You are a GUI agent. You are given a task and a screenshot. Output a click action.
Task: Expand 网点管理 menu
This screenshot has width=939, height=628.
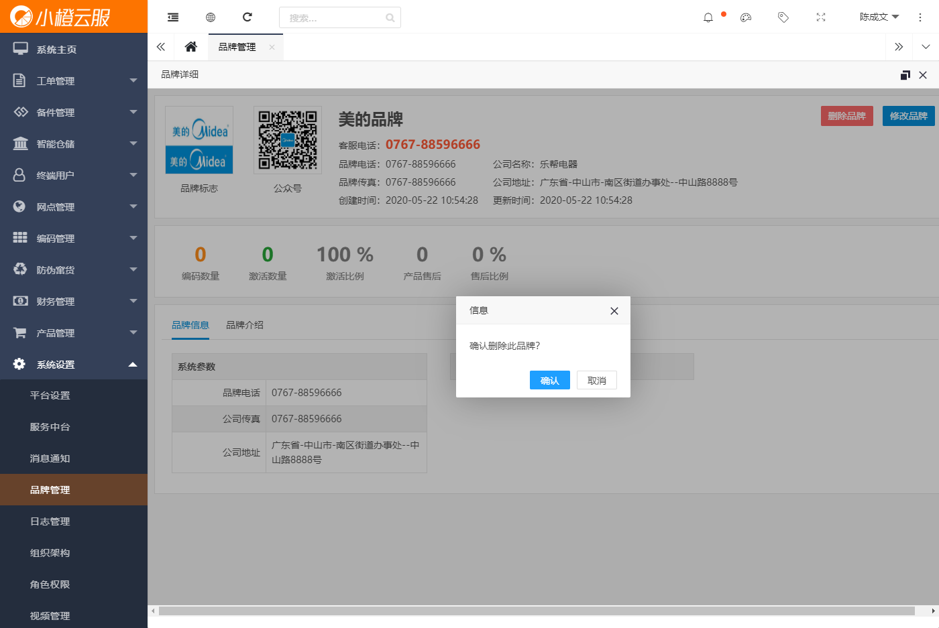pos(74,207)
